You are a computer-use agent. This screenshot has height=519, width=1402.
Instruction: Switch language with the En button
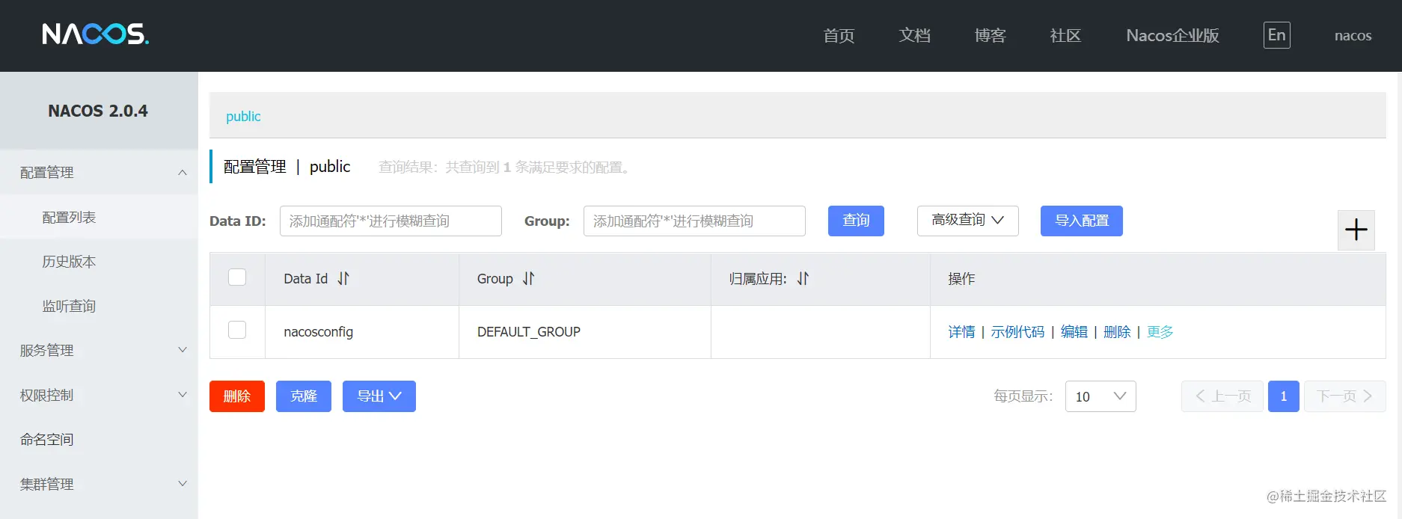tap(1276, 35)
